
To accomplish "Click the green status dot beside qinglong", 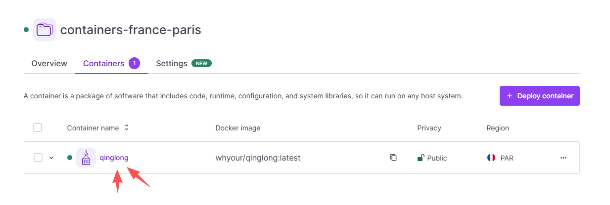I will click(x=70, y=158).
